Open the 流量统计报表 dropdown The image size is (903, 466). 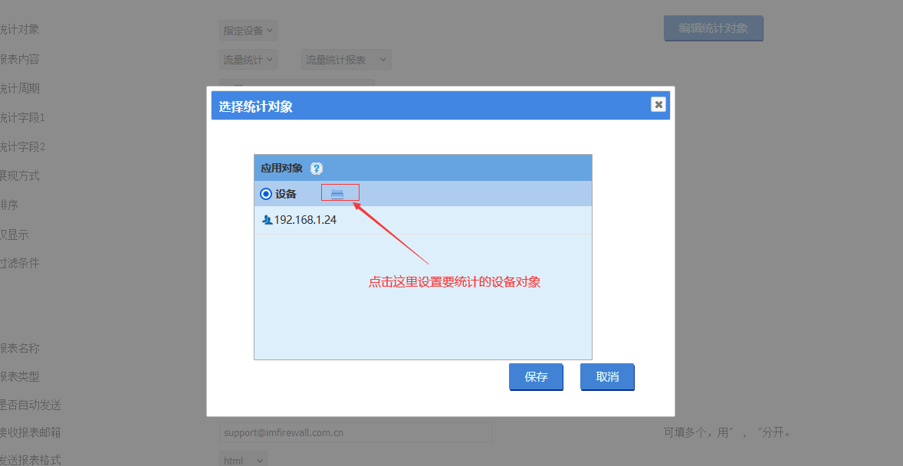[x=346, y=60]
